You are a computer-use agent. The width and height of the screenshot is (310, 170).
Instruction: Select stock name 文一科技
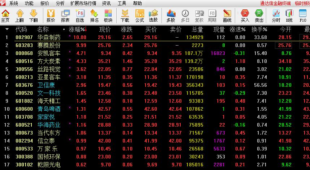[49, 93]
